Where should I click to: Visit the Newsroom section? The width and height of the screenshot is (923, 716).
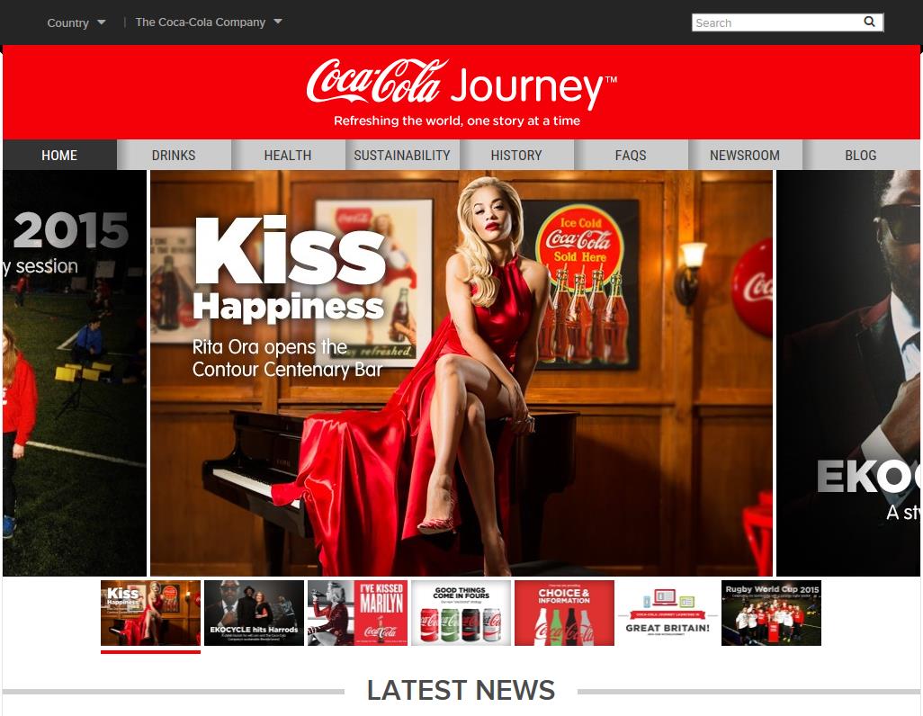pos(745,156)
